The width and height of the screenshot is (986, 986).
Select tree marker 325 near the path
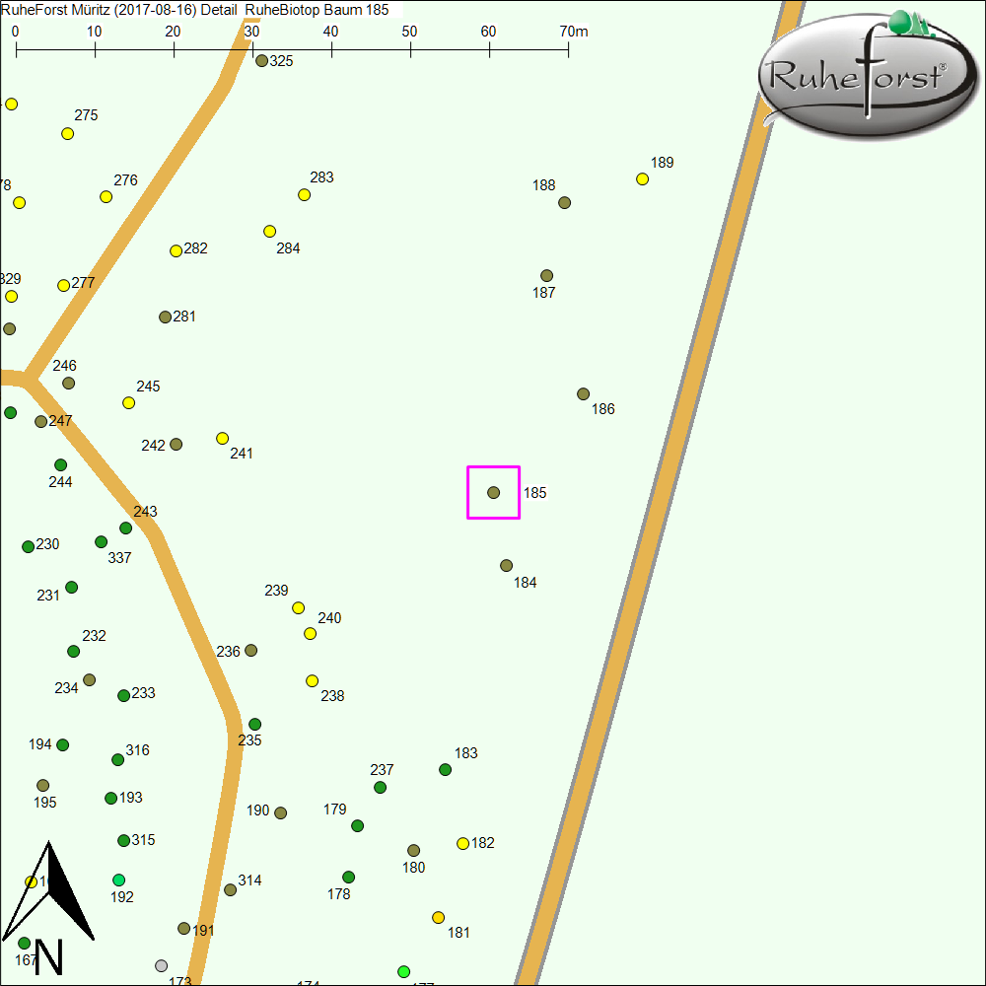point(261,61)
